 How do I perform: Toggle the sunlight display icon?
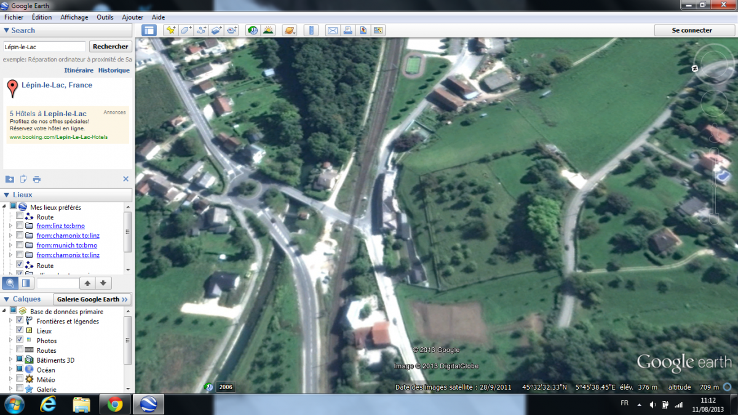coord(268,30)
